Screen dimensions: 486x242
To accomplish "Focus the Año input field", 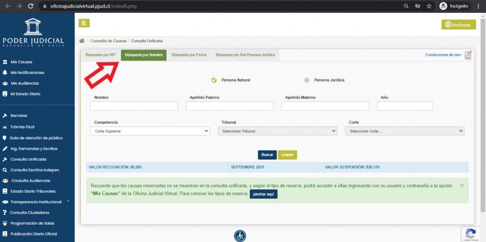I will 405,106.
